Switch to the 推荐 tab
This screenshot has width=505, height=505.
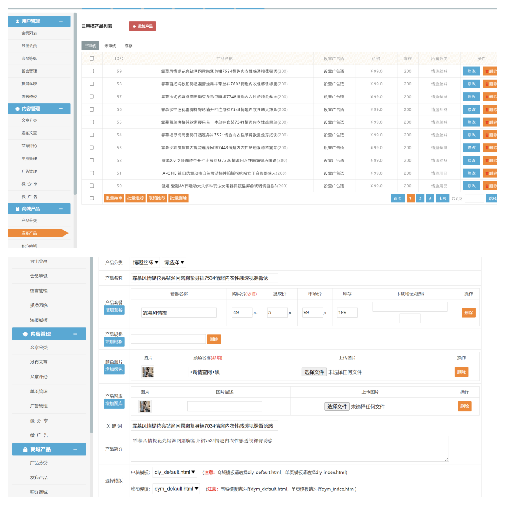(x=128, y=46)
